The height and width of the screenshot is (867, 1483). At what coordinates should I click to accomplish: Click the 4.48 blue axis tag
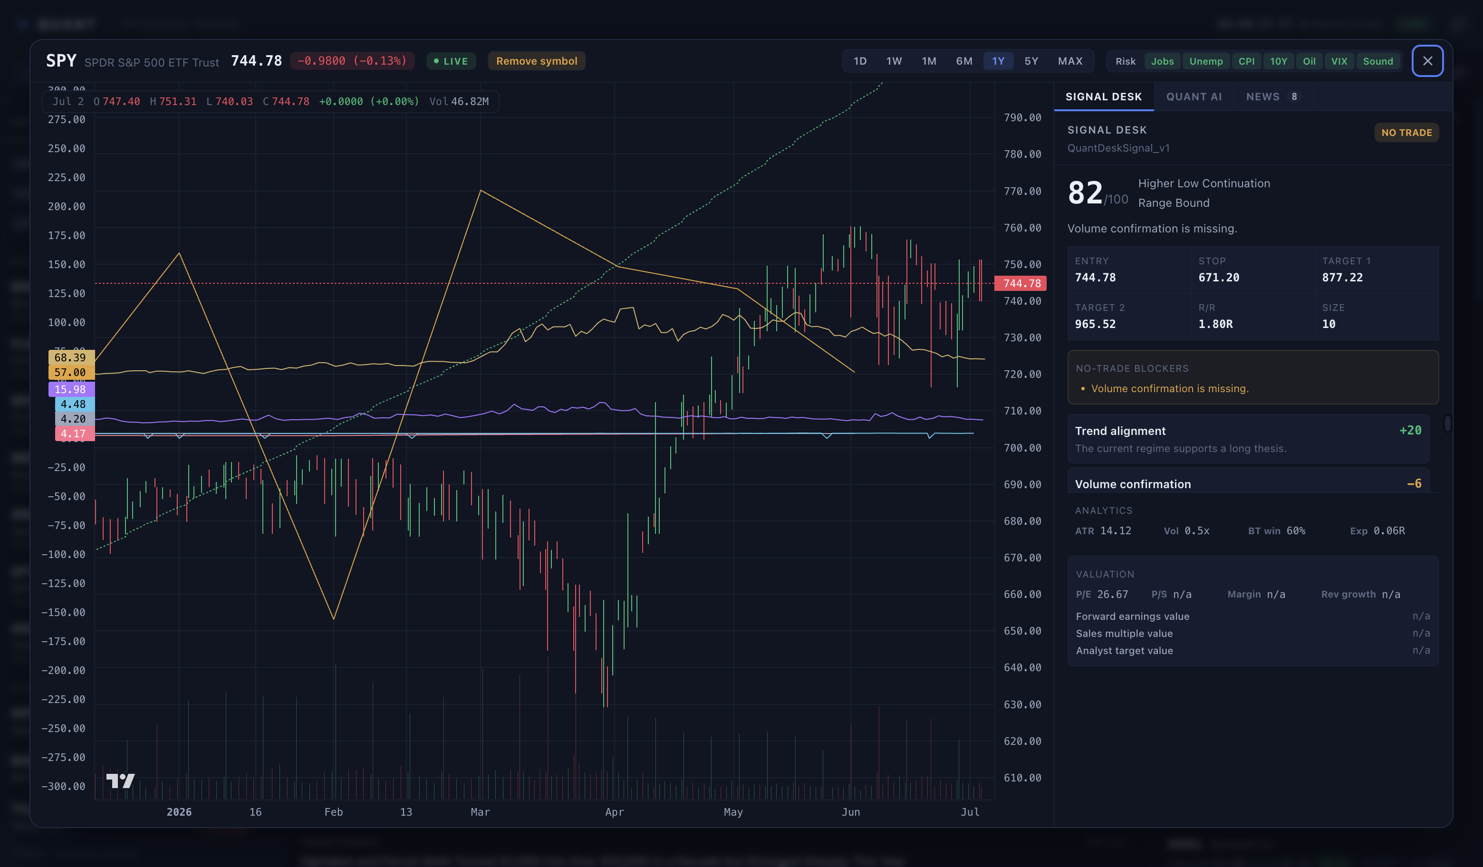(74, 404)
